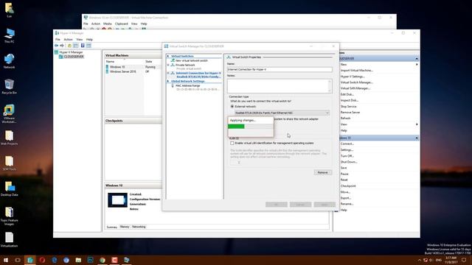Viewport: 472px width, 265px height.
Task: Click Virtual SAN Manager in Actions pane
Action: (355, 88)
